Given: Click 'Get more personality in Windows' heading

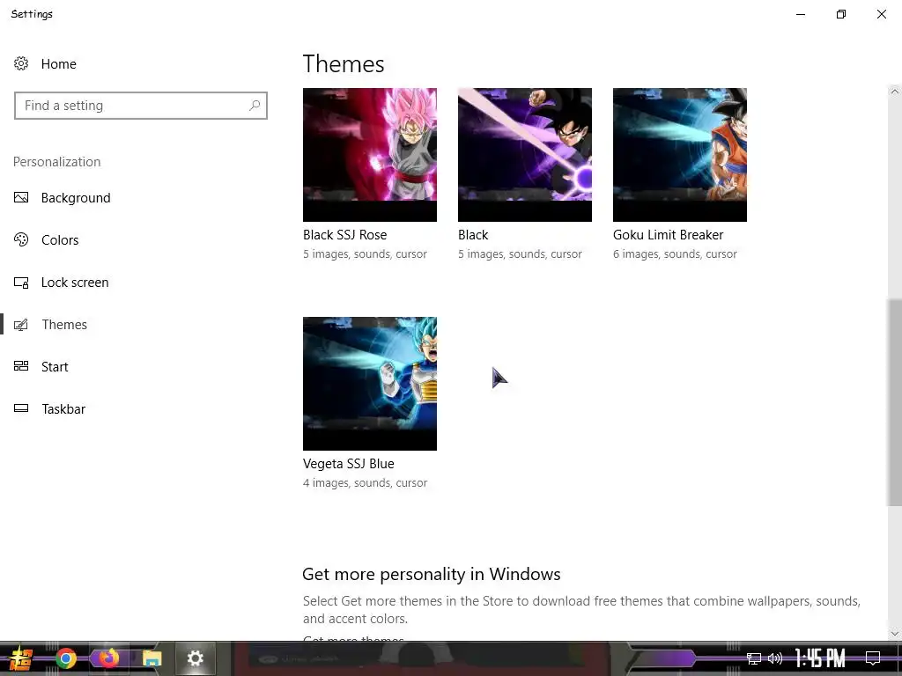Looking at the screenshot, I should (432, 574).
